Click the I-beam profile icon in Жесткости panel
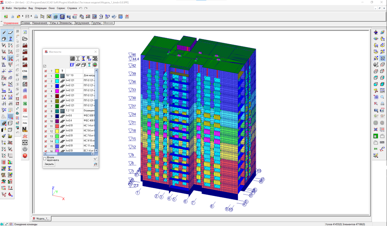The height and width of the screenshot is (226, 387). (x=78, y=58)
